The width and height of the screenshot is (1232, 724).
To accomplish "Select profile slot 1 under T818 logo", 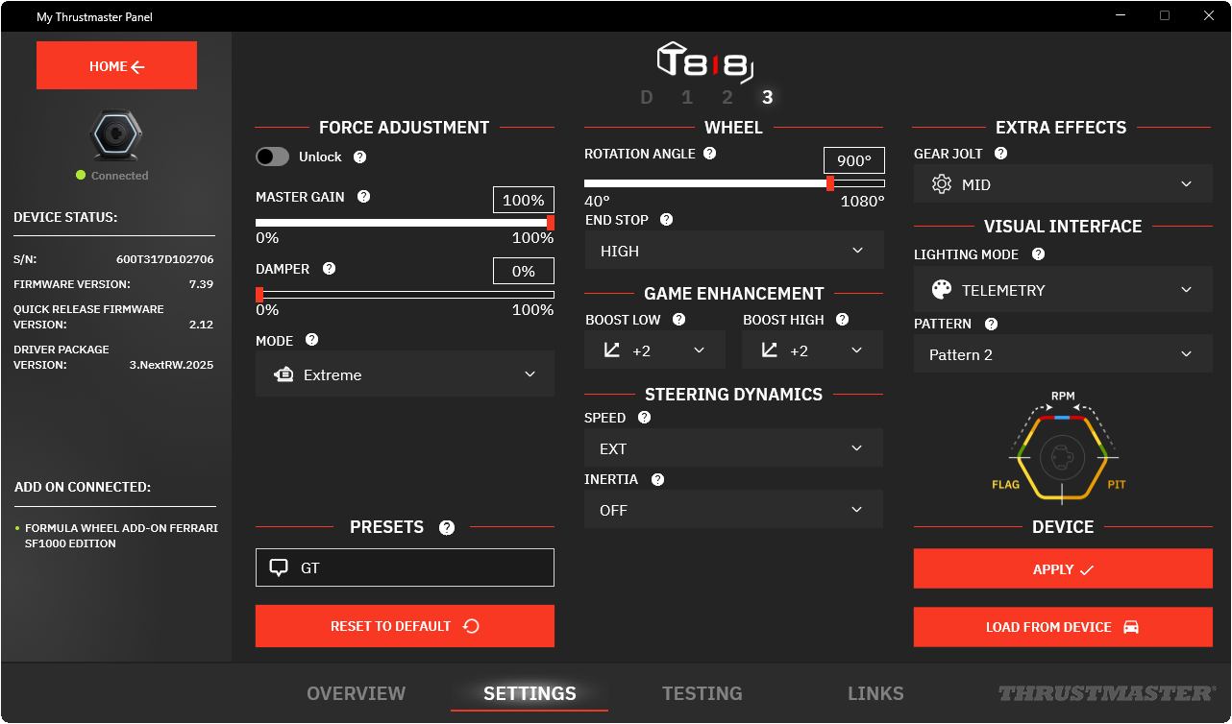I will (x=686, y=97).
